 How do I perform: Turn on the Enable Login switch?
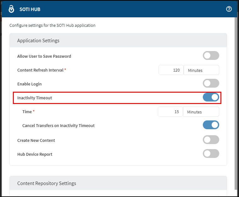[x=211, y=83]
